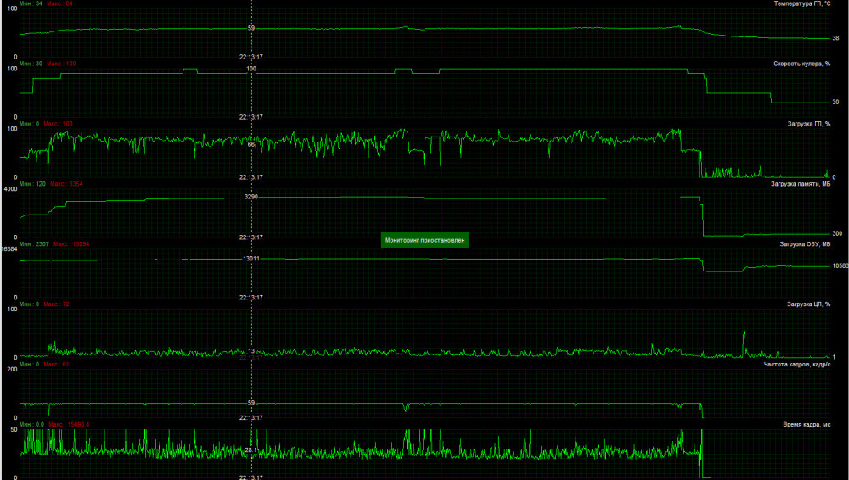The image size is (849, 480).
Task: Click current value 300 at memory graph end
Action: pyautogui.click(x=837, y=234)
